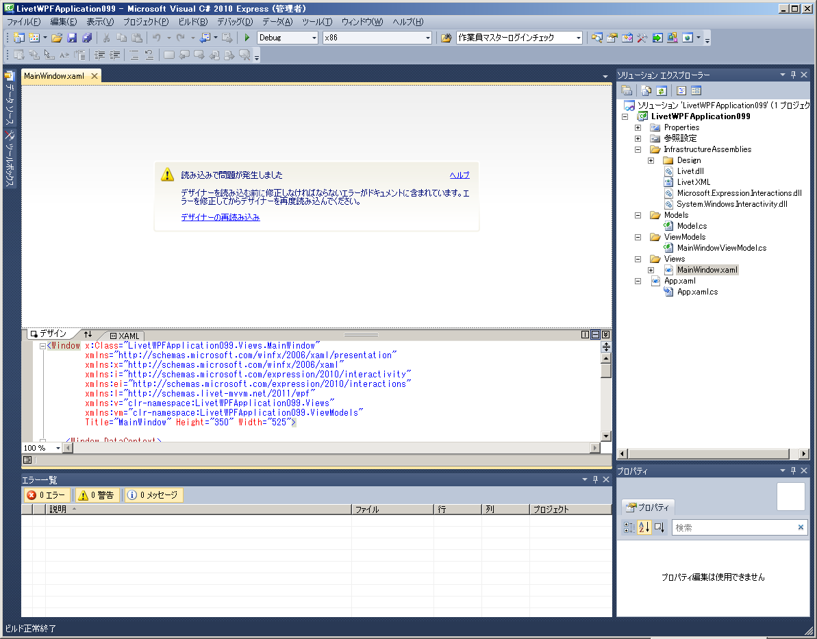Screen dimensions: 817x639
Task: Click the XAML editor vertical scrollbar thumb
Action: [606, 371]
